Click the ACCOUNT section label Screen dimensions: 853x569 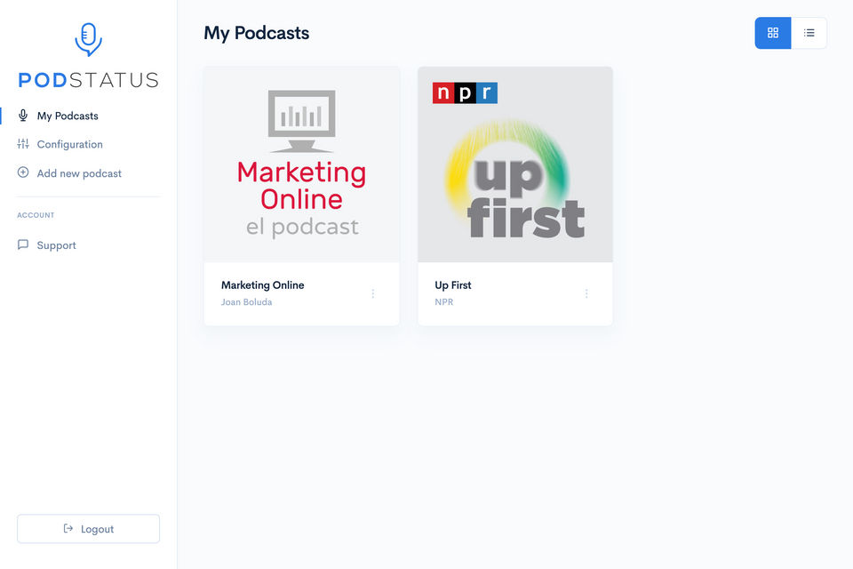[36, 215]
